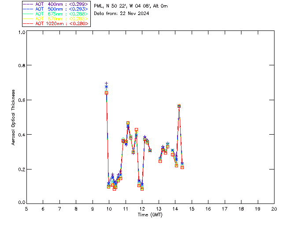
Task: Click the 8 x-axis tick label
Action: (x=76, y=209)
